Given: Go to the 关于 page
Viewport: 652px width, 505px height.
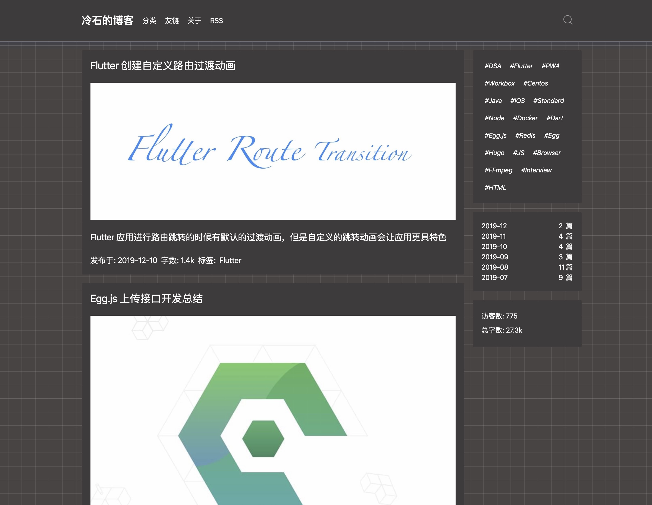Looking at the screenshot, I should [194, 21].
